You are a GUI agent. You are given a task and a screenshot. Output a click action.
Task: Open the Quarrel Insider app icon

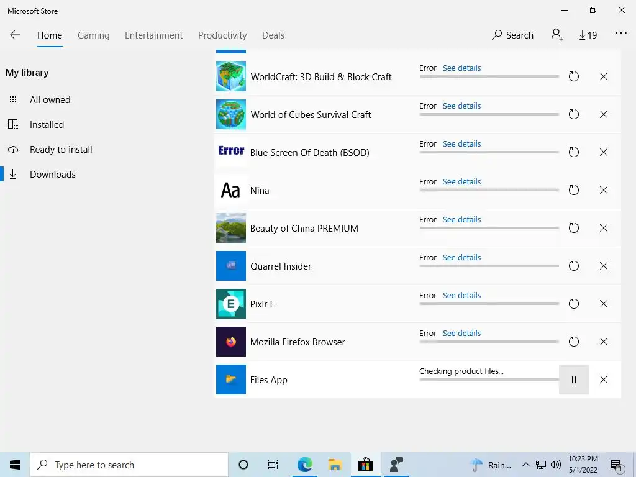(231, 266)
